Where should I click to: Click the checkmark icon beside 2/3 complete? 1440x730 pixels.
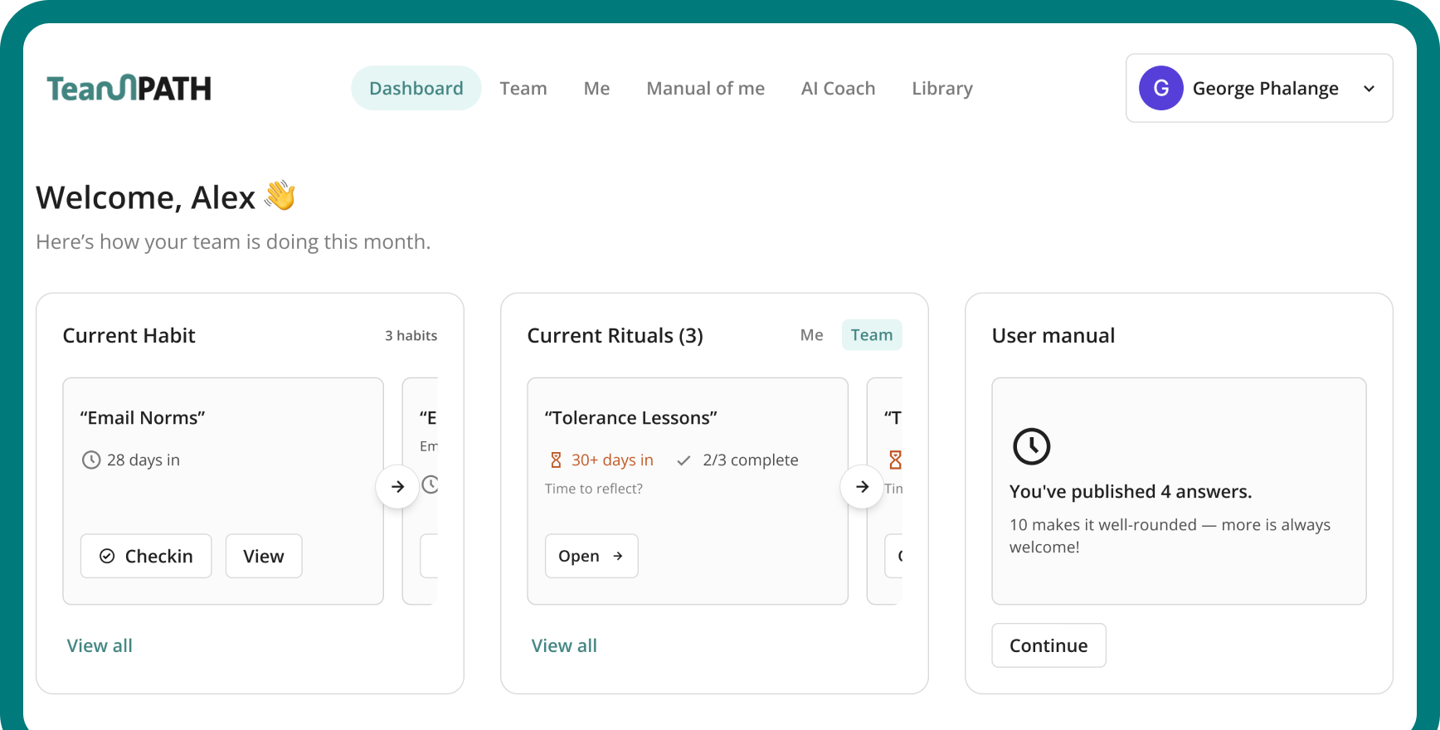(684, 460)
